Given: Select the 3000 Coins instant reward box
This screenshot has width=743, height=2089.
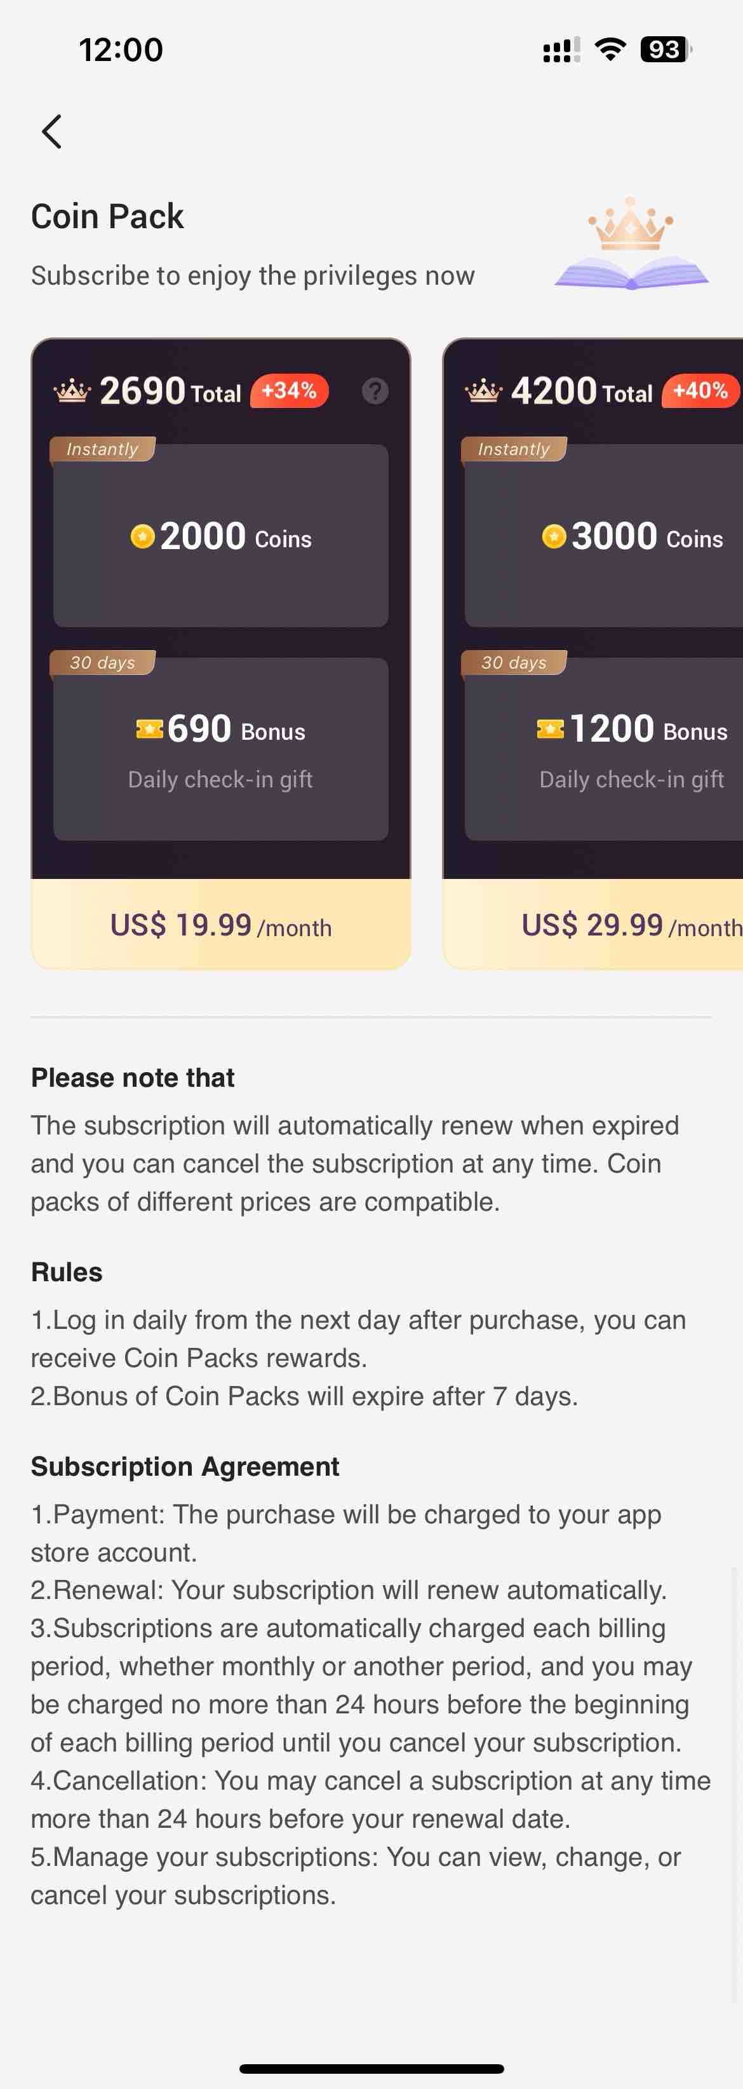Looking at the screenshot, I should (x=604, y=535).
